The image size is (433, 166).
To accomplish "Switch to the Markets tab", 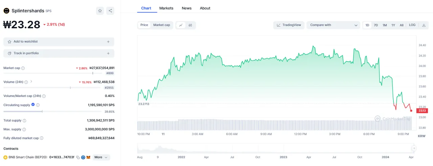I will click(x=166, y=8).
